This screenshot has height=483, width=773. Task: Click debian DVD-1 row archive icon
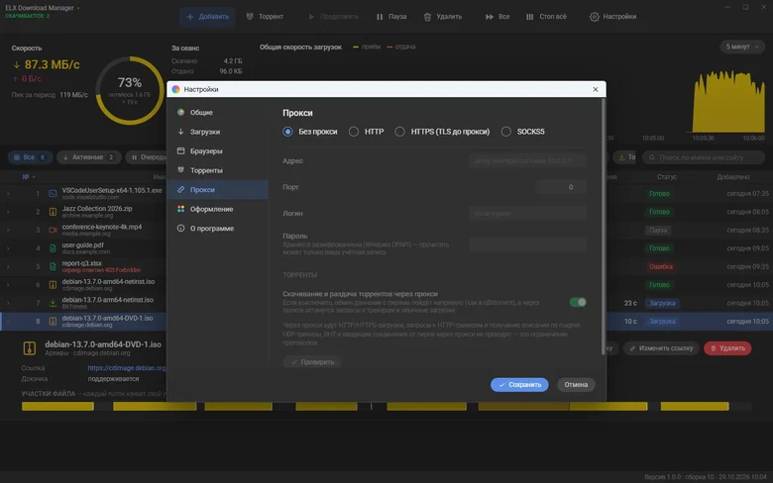pyautogui.click(x=53, y=321)
